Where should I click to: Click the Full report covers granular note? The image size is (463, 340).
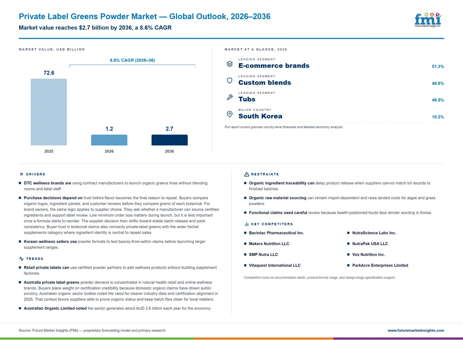pos(284,127)
